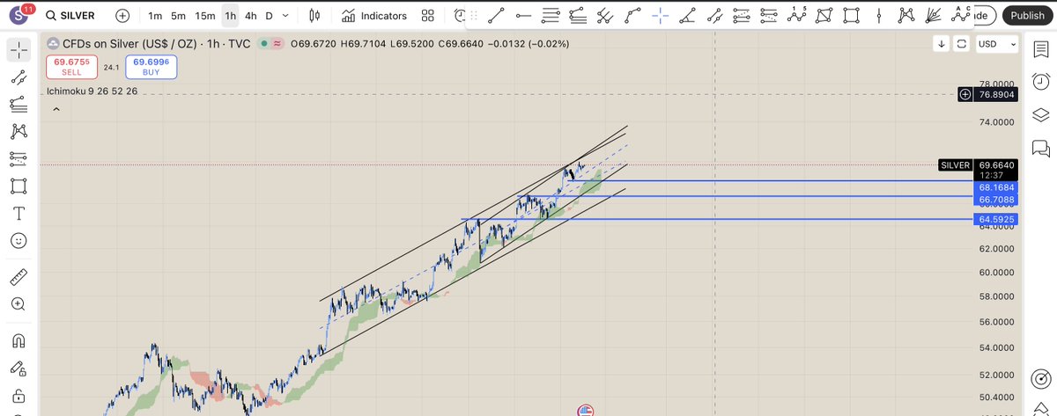The height and width of the screenshot is (416, 1057).
Task: Click the down arrow button beside USD
Action: tap(942, 44)
